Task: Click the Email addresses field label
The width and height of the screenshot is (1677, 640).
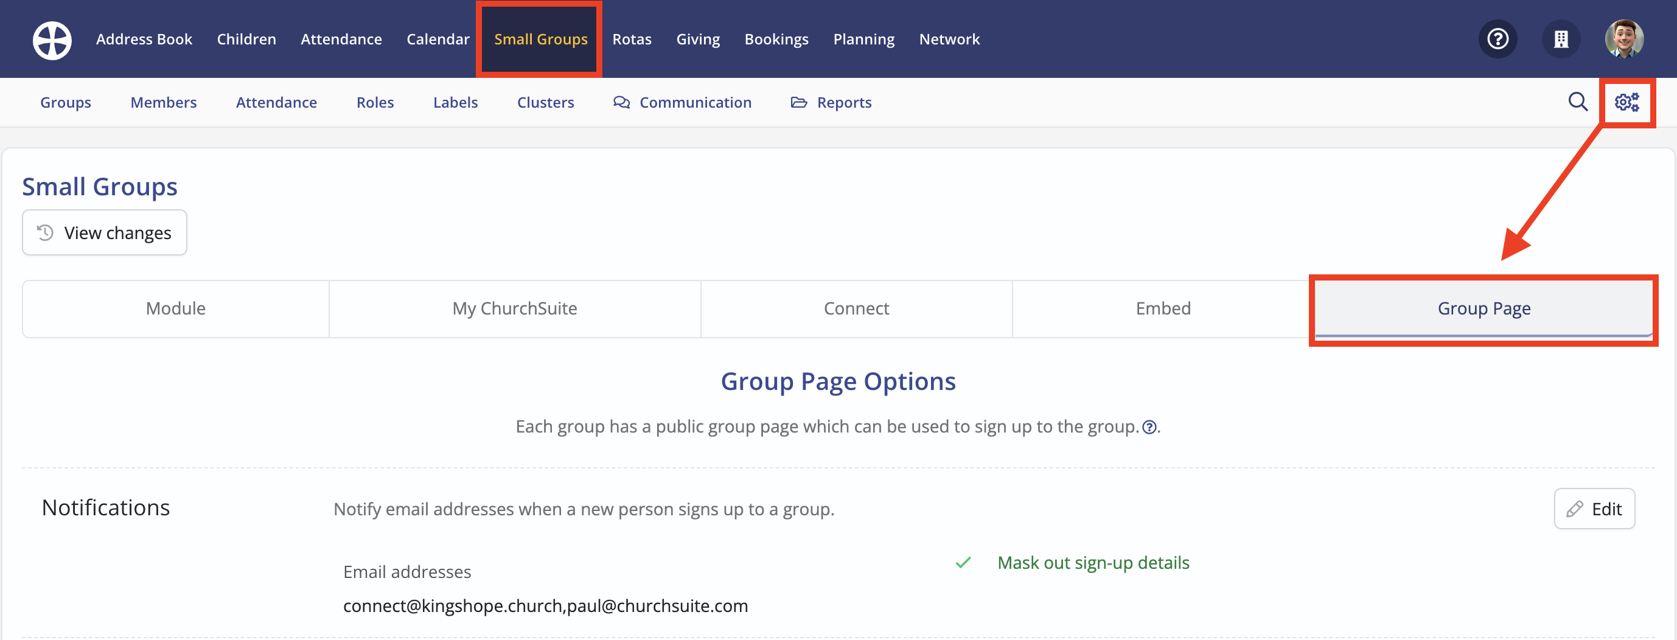Action: tap(407, 572)
